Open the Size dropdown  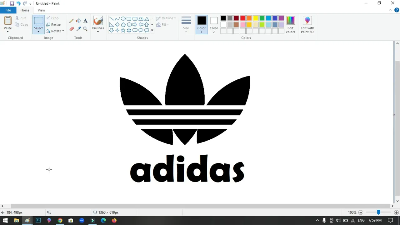(x=186, y=24)
